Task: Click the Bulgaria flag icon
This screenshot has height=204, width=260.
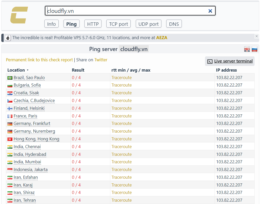Action: 10,86
